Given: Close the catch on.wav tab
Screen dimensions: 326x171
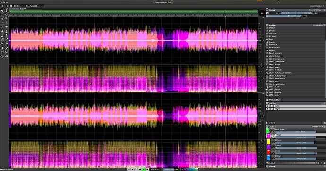Looking at the screenshot, I should [x=25, y=9].
